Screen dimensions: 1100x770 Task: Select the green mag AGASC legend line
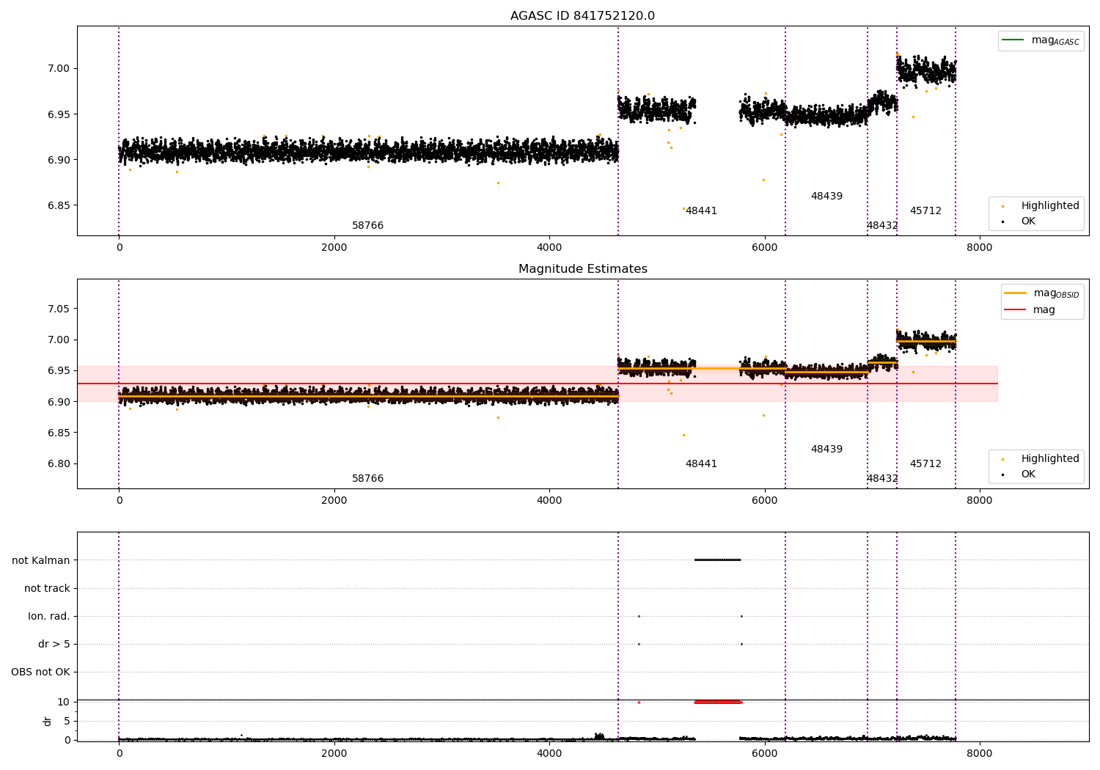[1013, 40]
